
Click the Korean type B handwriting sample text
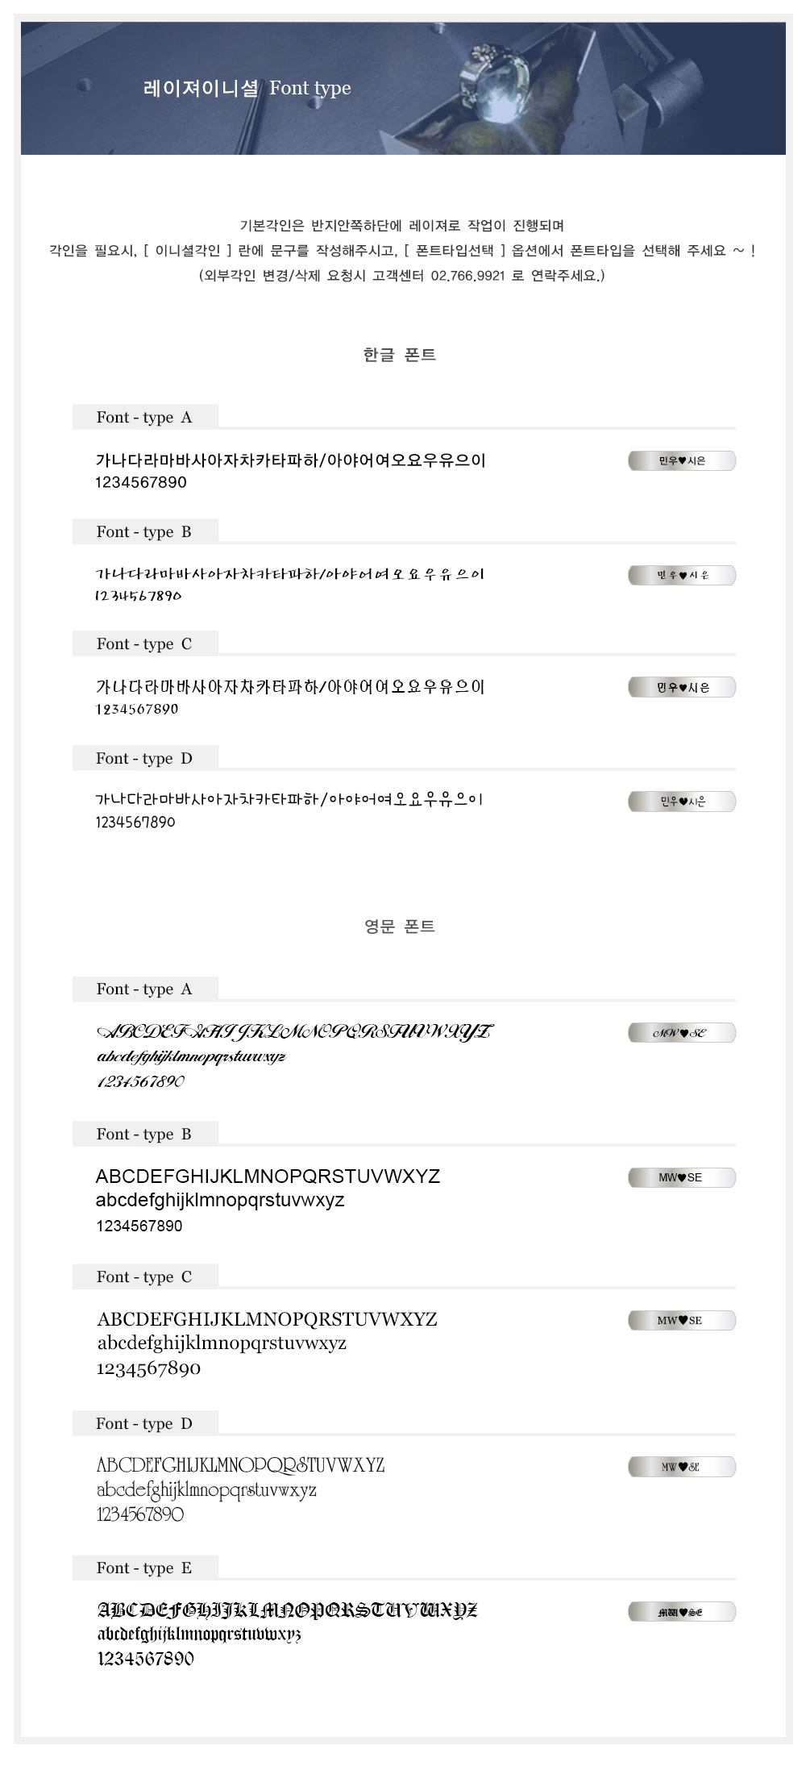tap(289, 574)
